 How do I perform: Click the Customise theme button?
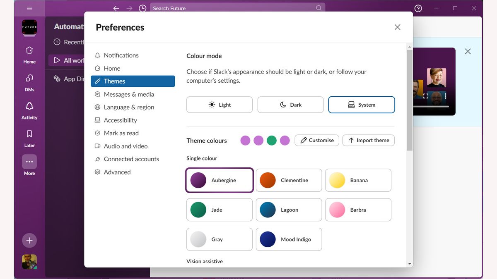[317, 141]
